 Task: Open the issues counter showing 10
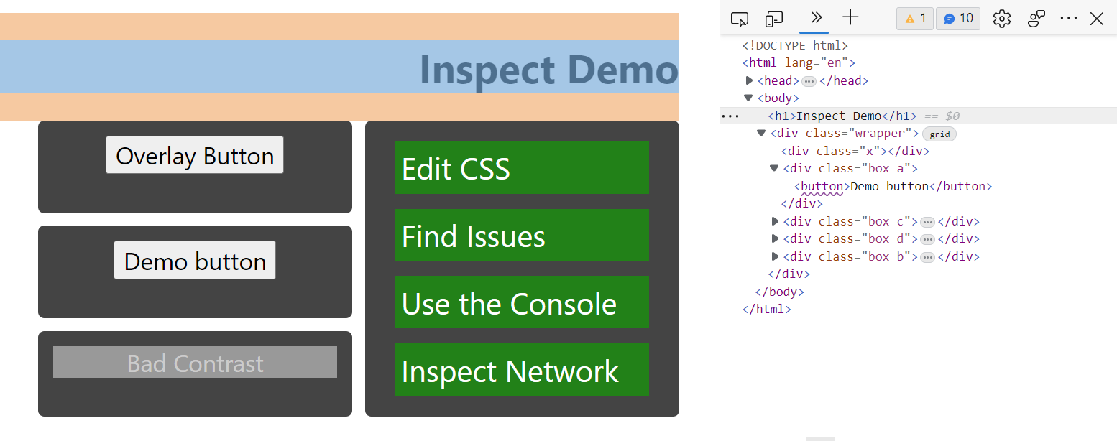point(958,19)
